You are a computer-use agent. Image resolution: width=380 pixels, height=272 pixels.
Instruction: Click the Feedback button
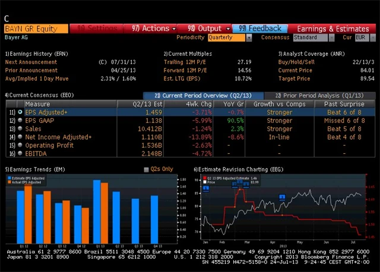[260, 28]
